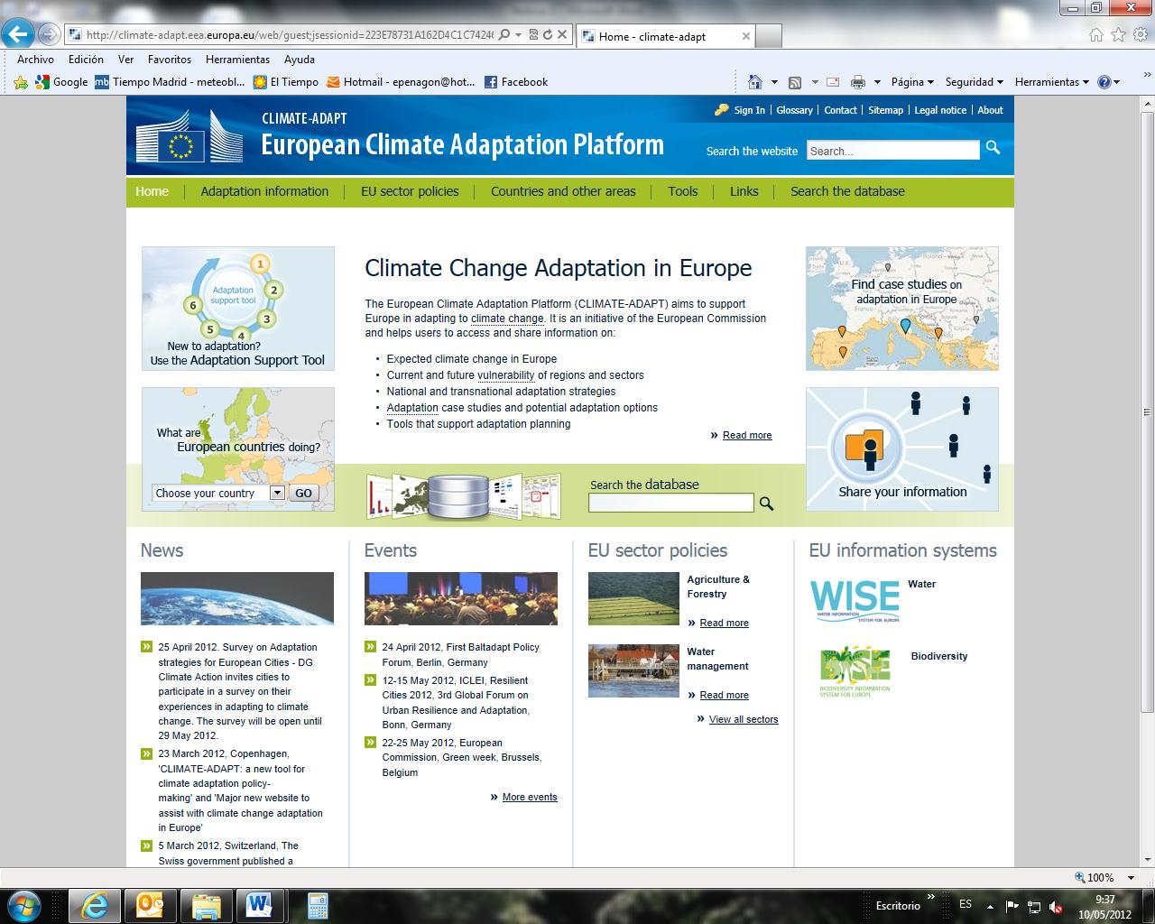Viewport: 1155px width, 924px height.
Task: Click the RSS feeds icon in the toolbar
Action: (793, 81)
